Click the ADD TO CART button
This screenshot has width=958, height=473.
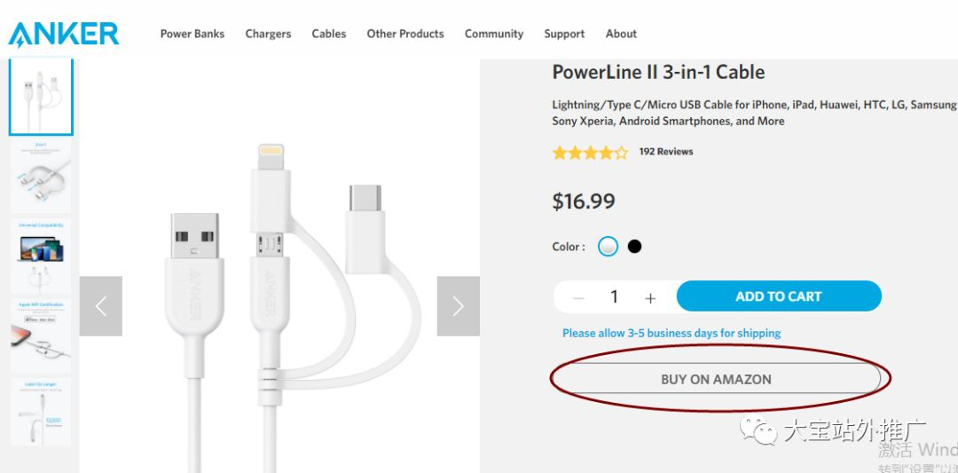pyautogui.click(x=779, y=296)
